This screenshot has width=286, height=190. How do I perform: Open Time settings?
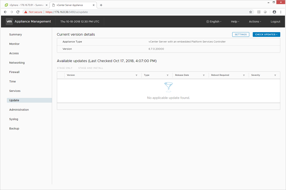pyautogui.click(x=12, y=81)
